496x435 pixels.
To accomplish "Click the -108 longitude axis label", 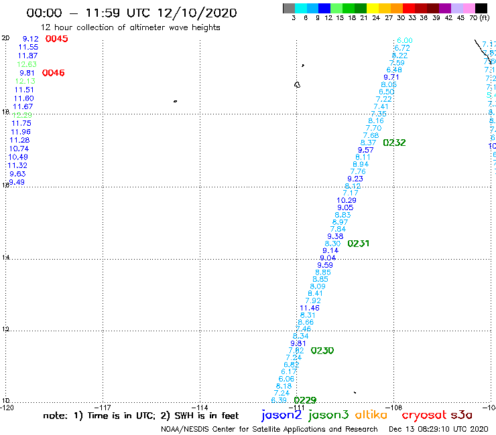I will (394, 408).
